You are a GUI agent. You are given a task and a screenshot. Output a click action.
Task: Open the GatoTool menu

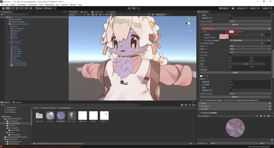[x=64, y=5]
